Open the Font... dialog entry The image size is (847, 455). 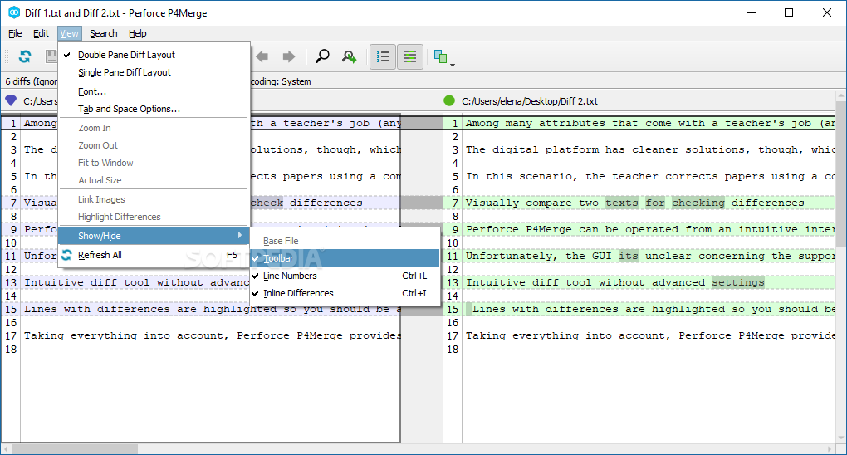pos(154,91)
